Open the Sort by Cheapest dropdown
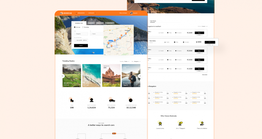262x139 pixels. coord(203,26)
